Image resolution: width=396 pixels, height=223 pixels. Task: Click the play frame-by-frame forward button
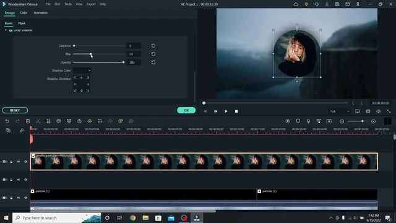pyautogui.click(x=216, y=111)
